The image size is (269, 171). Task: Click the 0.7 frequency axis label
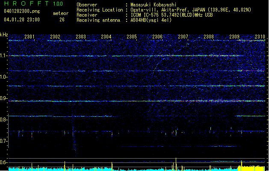4,141
